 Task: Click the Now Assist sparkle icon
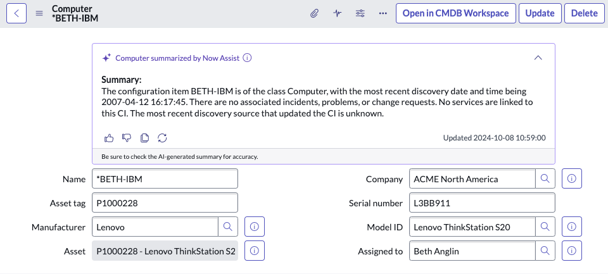point(106,58)
